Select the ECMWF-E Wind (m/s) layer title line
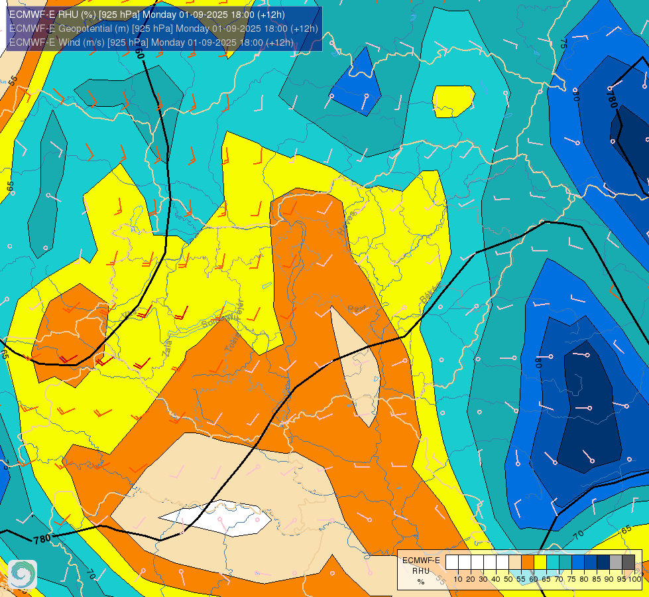 152,42
